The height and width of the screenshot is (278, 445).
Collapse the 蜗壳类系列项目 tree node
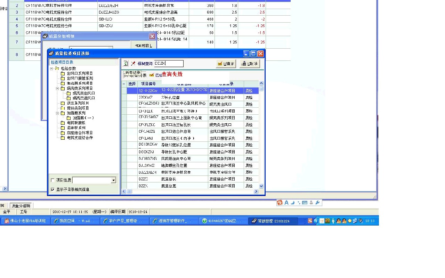pyautogui.click(x=57, y=89)
